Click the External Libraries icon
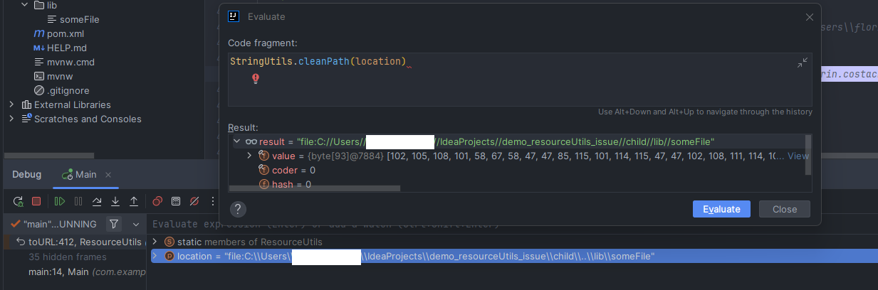 pyautogui.click(x=26, y=104)
